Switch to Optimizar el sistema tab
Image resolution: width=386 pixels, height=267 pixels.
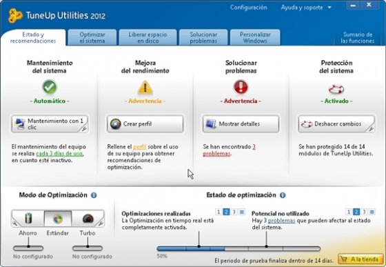pos(92,38)
